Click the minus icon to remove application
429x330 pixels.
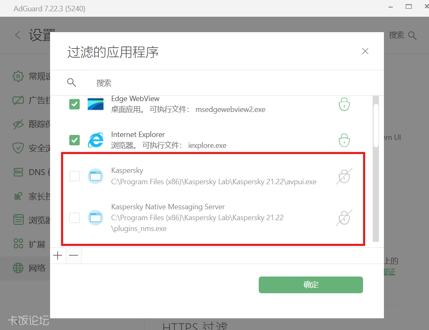pyautogui.click(x=73, y=256)
